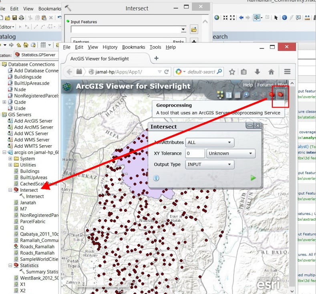Click the Help link in Silverlight viewer
316x294 pixels.
(248, 85)
